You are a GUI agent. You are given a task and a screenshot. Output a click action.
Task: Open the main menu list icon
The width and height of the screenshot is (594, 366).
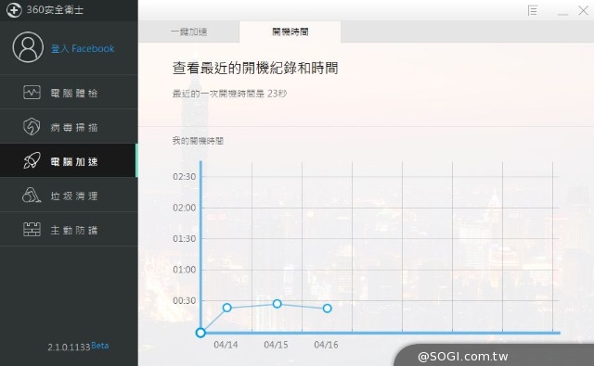tap(533, 10)
